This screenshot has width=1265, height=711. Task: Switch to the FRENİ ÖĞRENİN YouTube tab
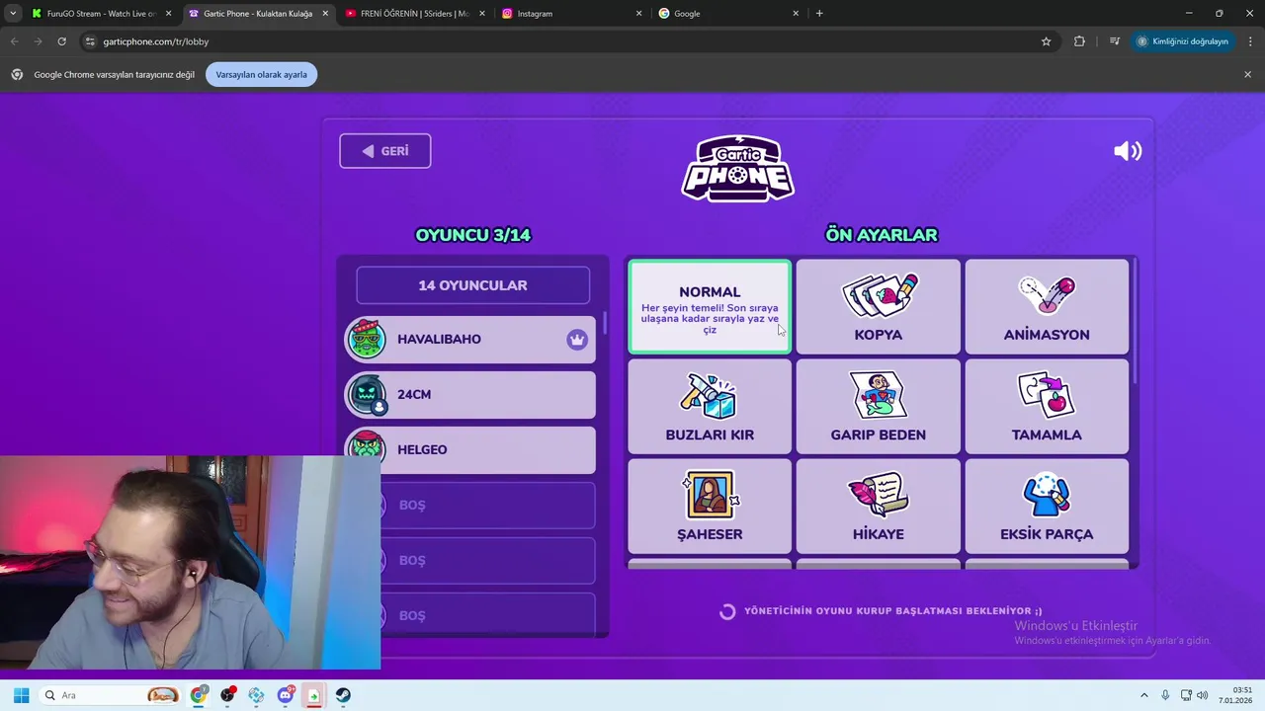413,14
